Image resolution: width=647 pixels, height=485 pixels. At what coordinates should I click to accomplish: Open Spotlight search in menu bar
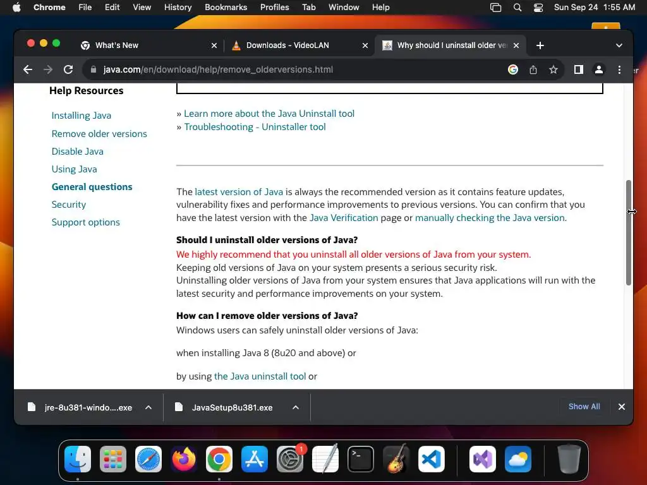[517, 8]
